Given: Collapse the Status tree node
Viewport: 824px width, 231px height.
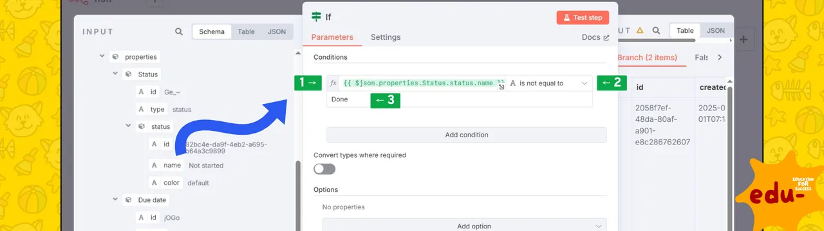Looking at the screenshot, I should [x=116, y=74].
